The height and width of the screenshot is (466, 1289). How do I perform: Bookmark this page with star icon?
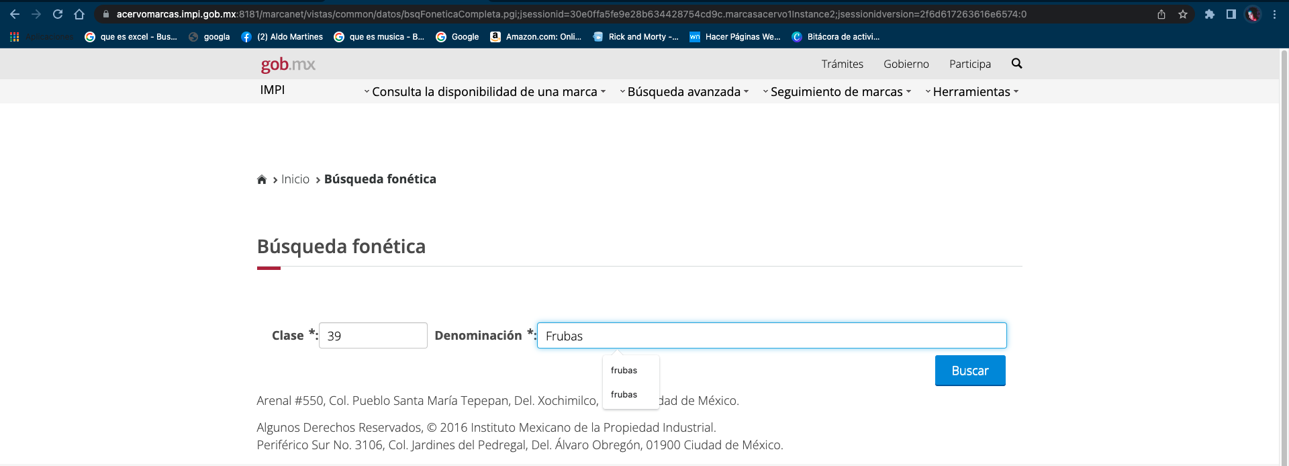click(1183, 14)
